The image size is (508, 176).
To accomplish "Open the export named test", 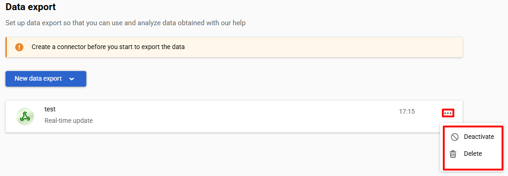I will 50,110.
